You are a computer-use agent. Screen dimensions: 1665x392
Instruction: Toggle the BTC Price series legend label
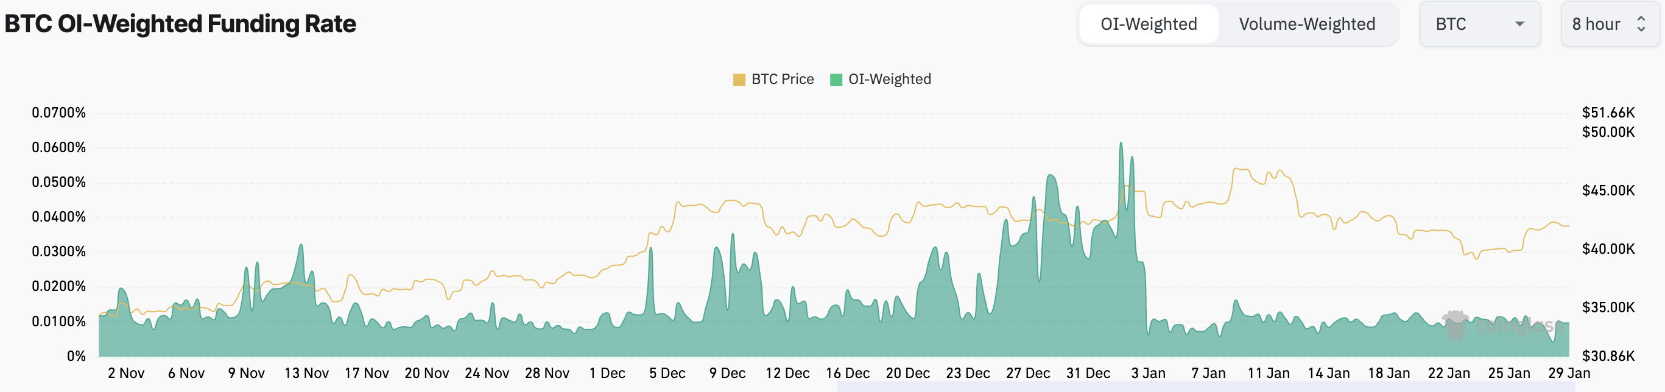click(782, 79)
